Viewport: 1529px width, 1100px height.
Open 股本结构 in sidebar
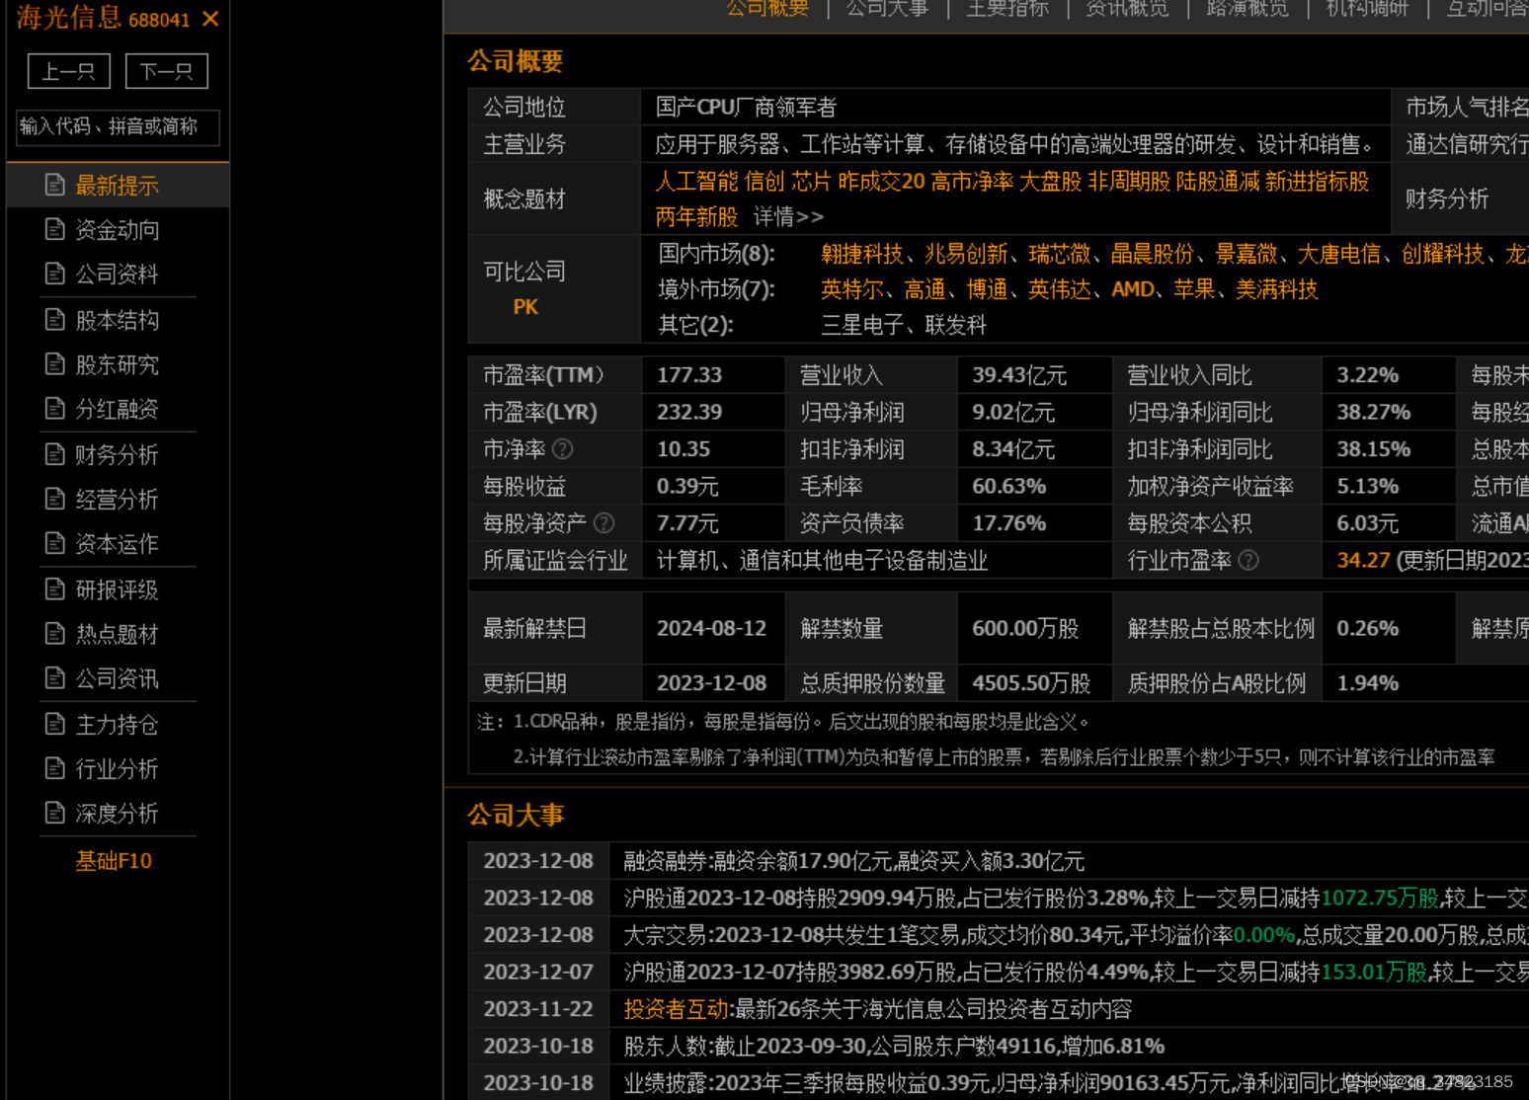[x=118, y=319]
